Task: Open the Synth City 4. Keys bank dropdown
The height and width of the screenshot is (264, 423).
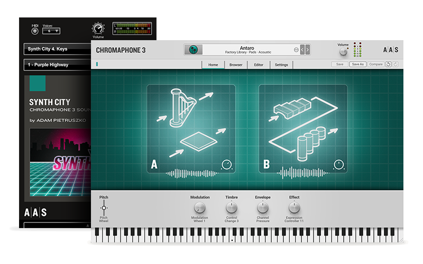Action: 56,49
